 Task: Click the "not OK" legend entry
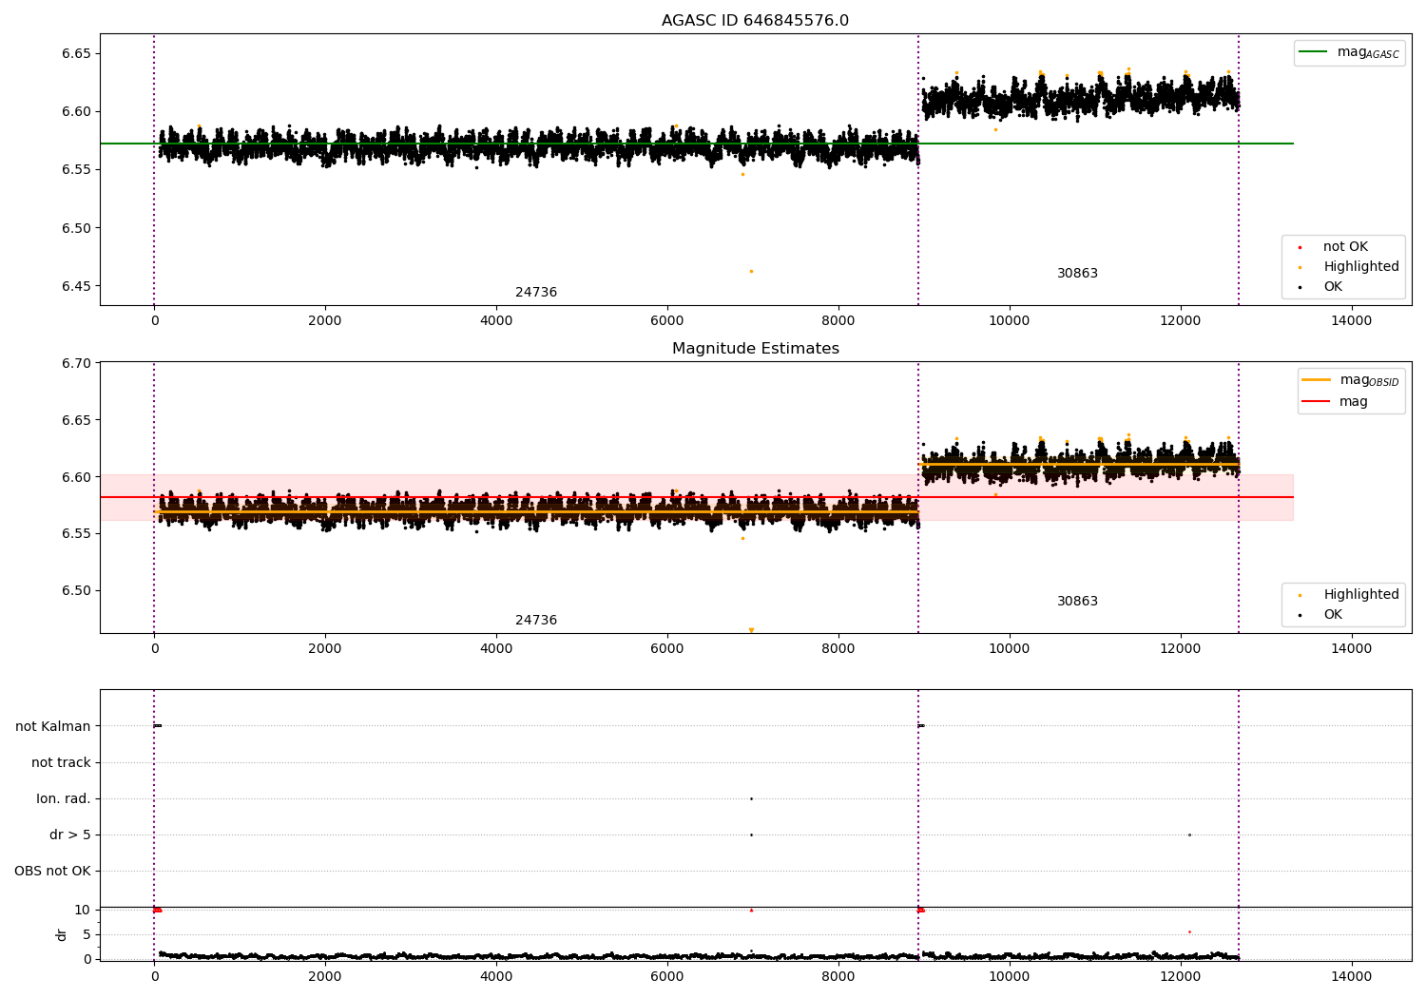[1345, 247]
